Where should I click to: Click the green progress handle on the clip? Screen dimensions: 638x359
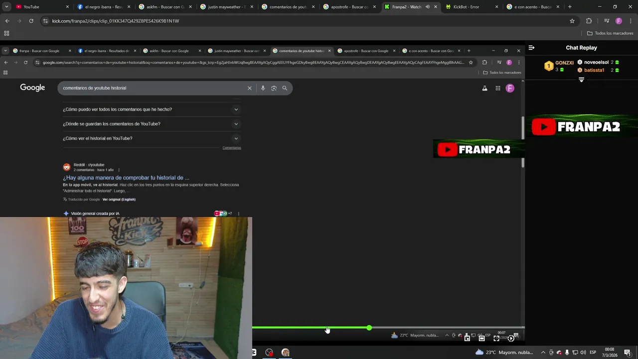[x=369, y=328]
